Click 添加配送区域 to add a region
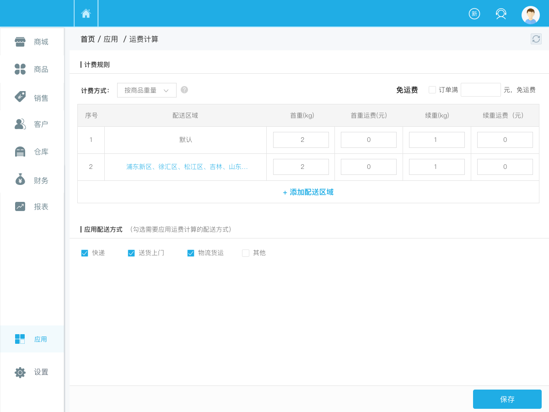Image resolution: width=549 pixels, height=412 pixels. (x=308, y=192)
